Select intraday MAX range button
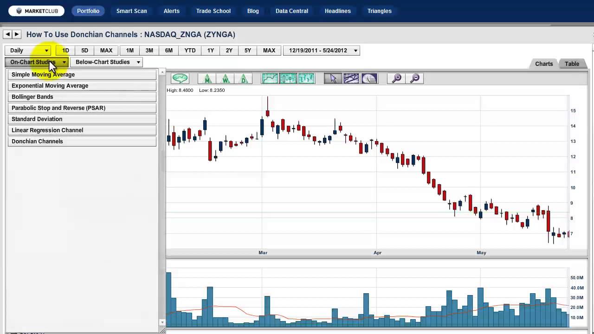The image size is (594, 334). (106, 50)
